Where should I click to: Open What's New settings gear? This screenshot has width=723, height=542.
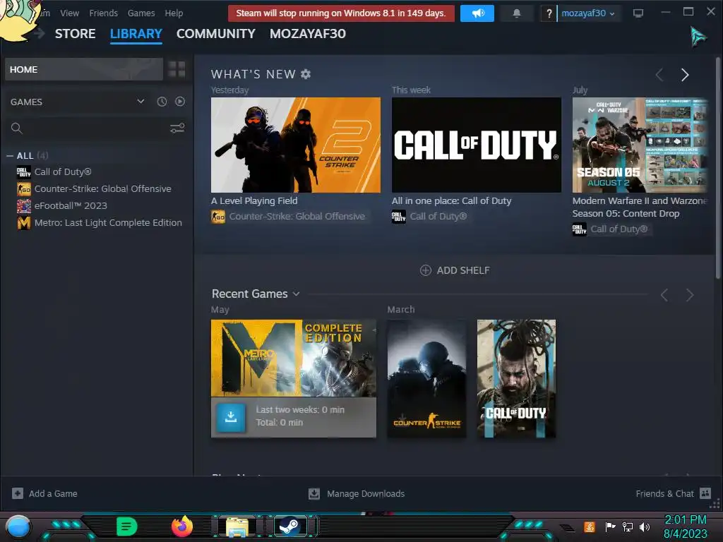[306, 74]
